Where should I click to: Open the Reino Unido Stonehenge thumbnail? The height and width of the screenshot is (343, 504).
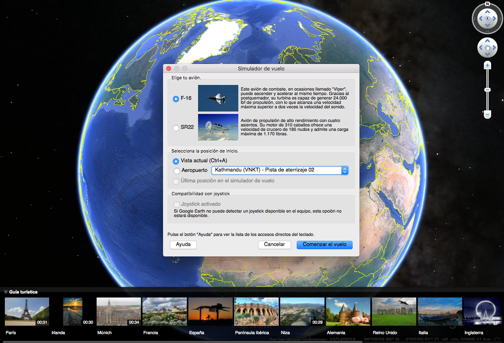click(x=394, y=312)
